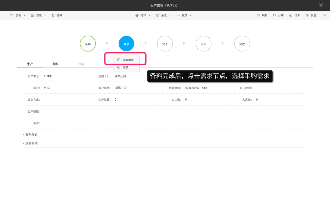Click the creator value 测试庄周

pos(120,76)
